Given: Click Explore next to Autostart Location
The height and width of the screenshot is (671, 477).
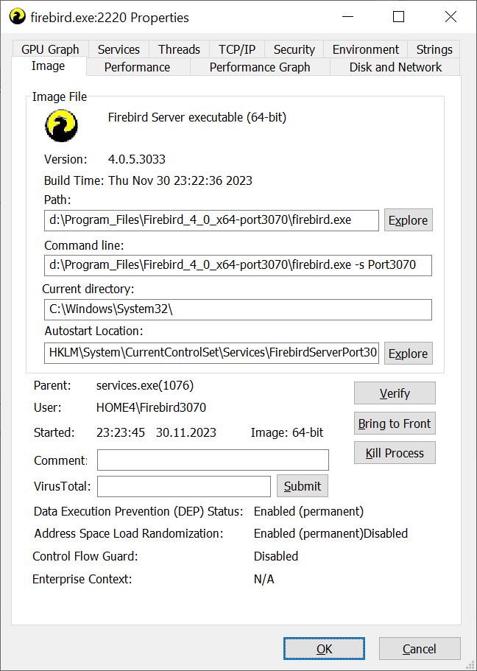Looking at the screenshot, I should coord(408,353).
